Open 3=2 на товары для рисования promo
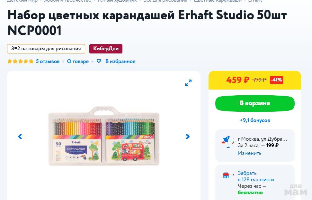312x200 pixels. (46, 49)
